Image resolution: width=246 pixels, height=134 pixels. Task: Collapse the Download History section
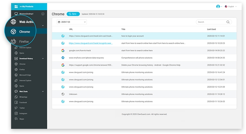pyautogui.click(x=43, y=59)
